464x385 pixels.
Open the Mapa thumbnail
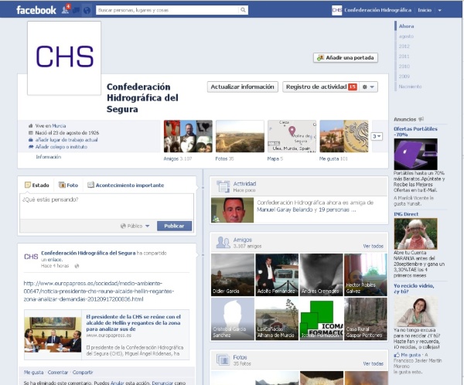pos(292,136)
